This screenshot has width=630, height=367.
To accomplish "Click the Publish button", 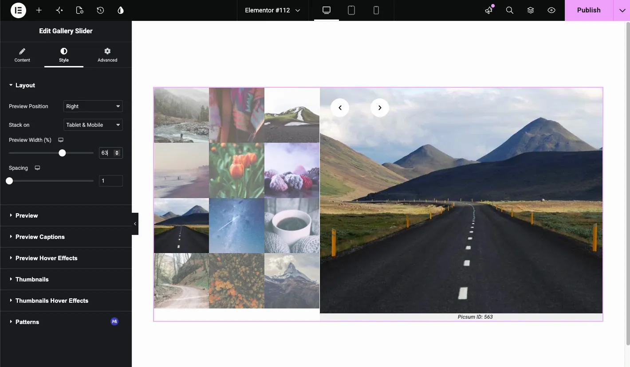I will pos(589,10).
